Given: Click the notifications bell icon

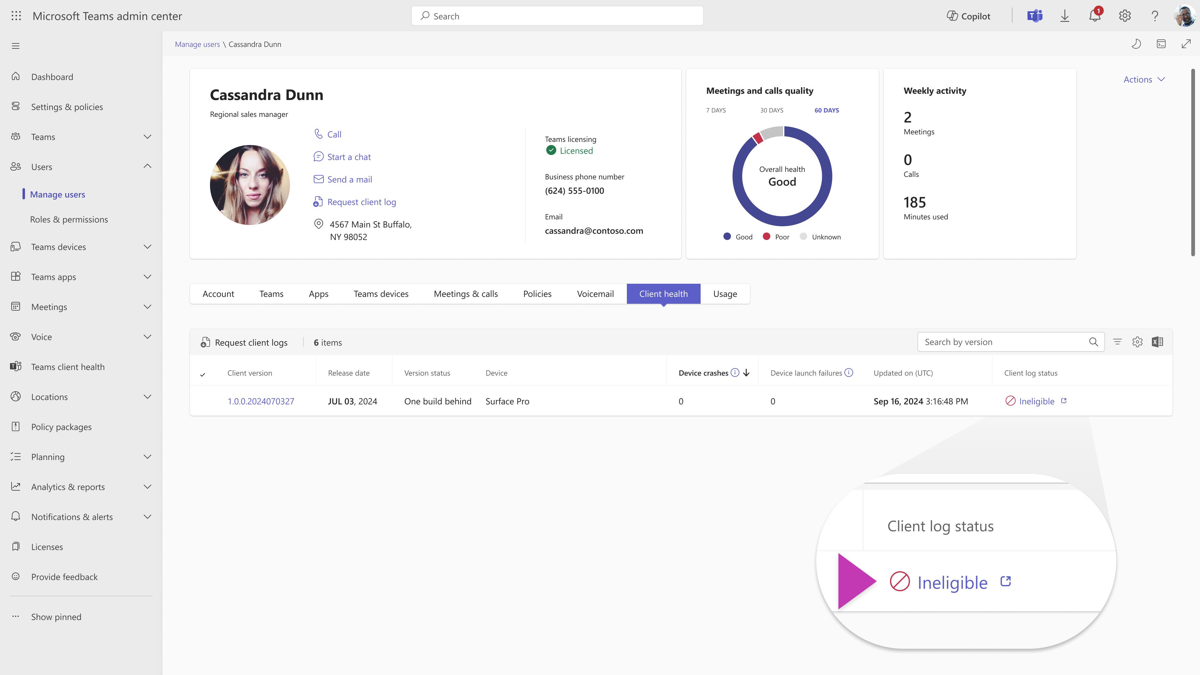Looking at the screenshot, I should tap(1094, 15).
